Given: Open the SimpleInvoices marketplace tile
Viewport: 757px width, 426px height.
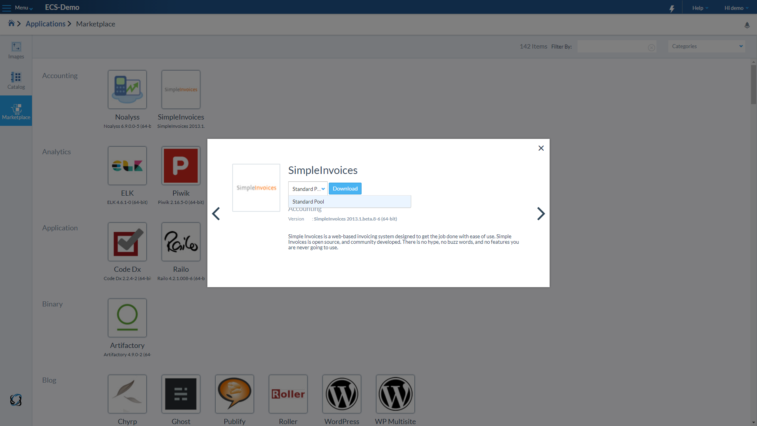Looking at the screenshot, I should pos(181,90).
